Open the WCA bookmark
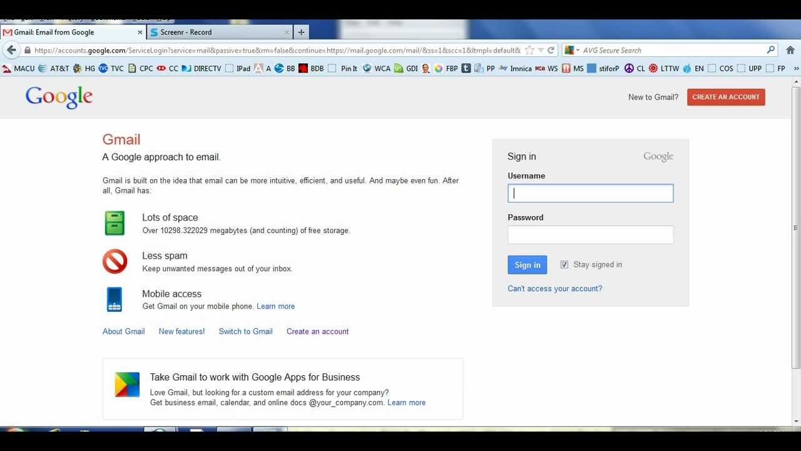 376,68
